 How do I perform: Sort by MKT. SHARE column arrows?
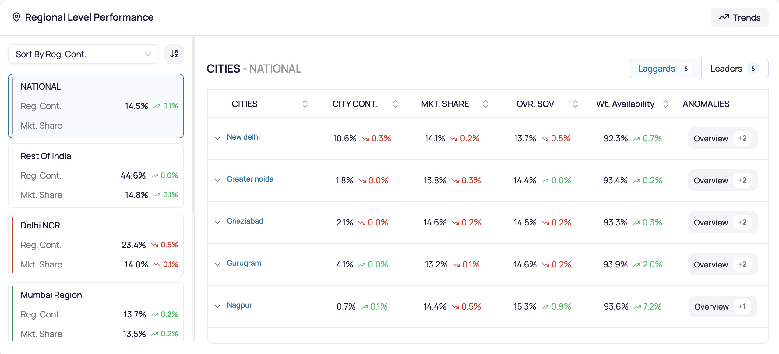click(x=485, y=104)
